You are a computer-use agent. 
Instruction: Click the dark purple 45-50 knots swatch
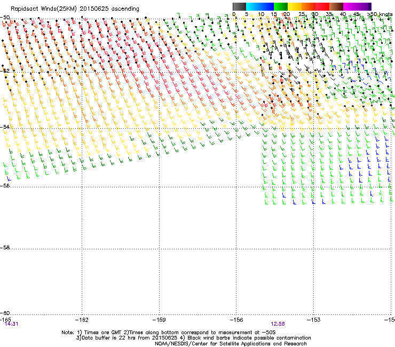(x=364, y=6)
